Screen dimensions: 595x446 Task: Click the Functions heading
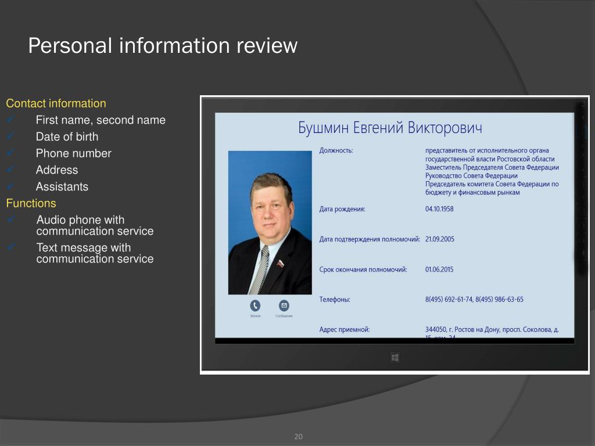[x=31, y=203]
